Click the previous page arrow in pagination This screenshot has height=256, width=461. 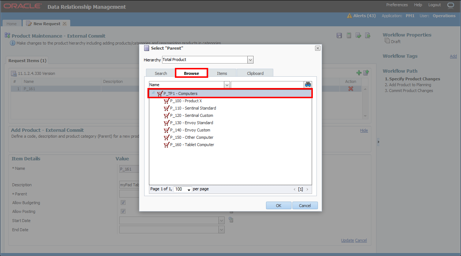point(295,190)
